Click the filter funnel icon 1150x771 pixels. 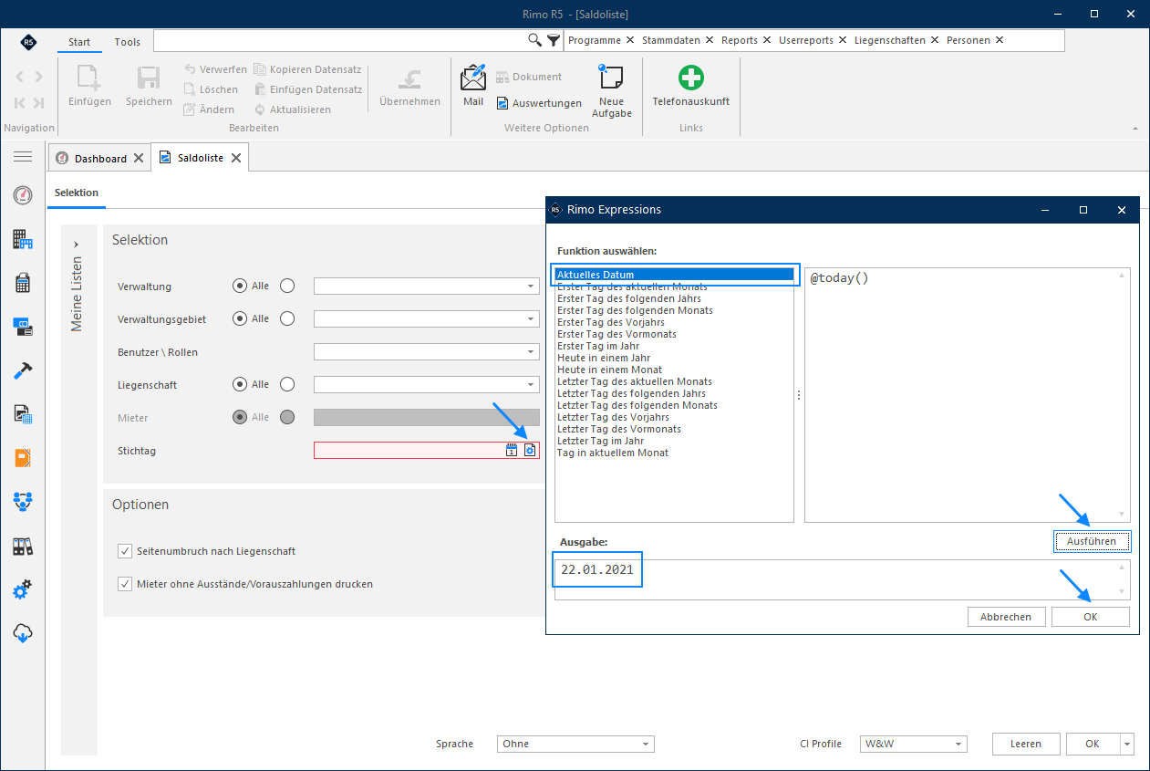tap(554, 40)
